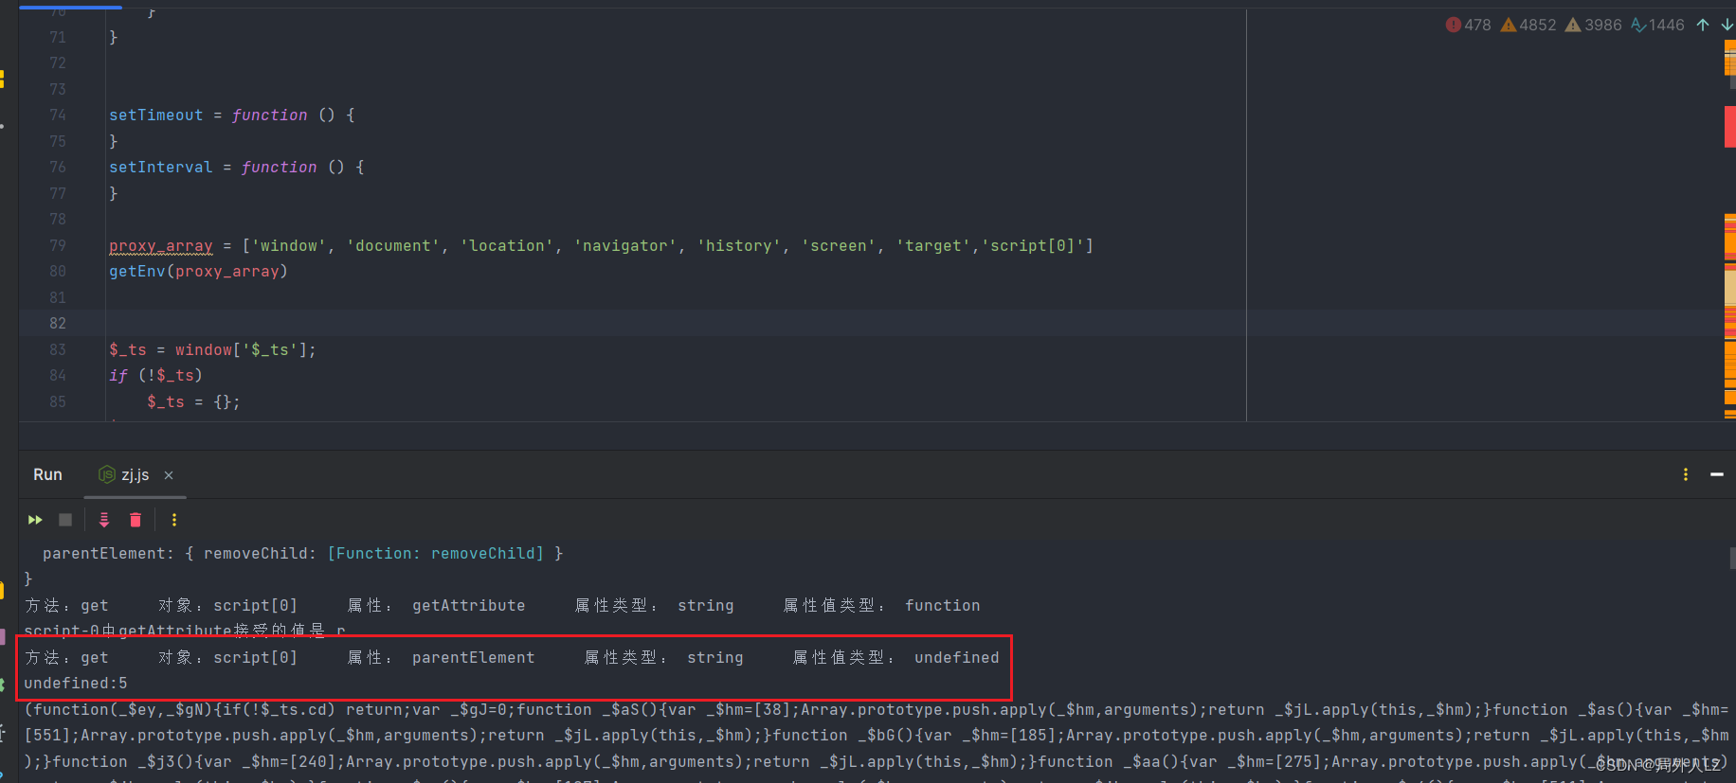Clear all output with the trash icon
Screen dimensions: 1736x783
[136, 520]
